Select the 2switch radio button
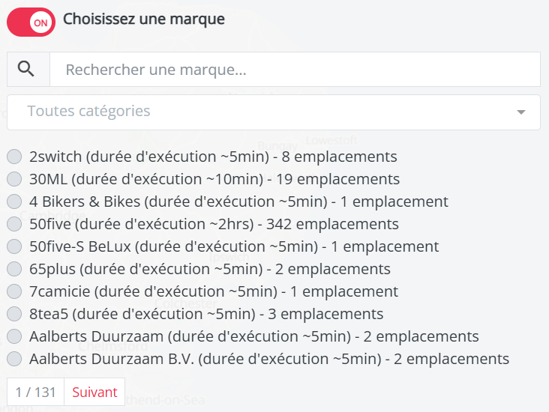 (x=14, y=157)
